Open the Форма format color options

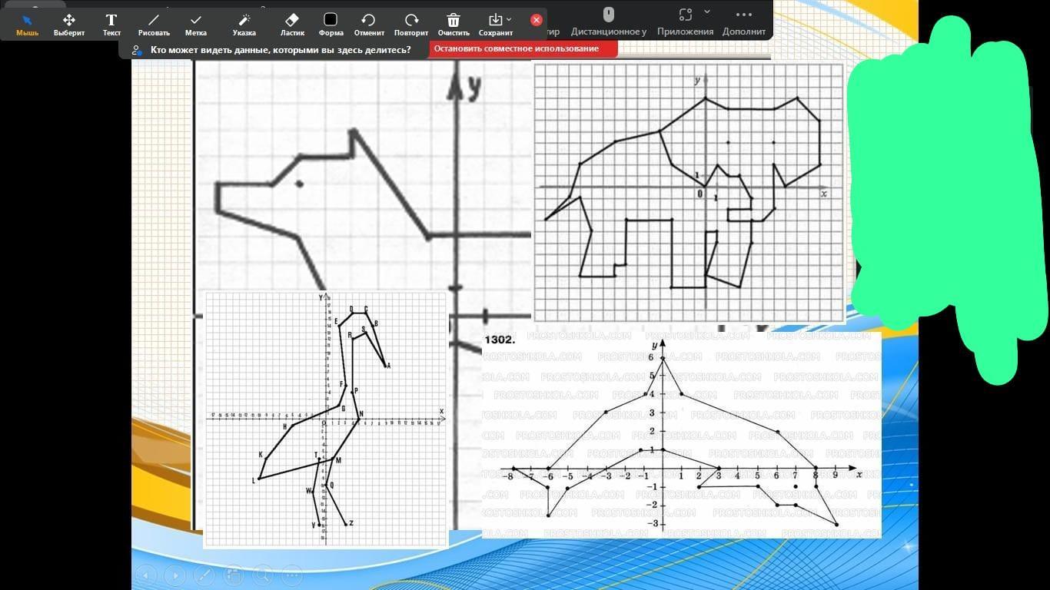tap(331, 25)
